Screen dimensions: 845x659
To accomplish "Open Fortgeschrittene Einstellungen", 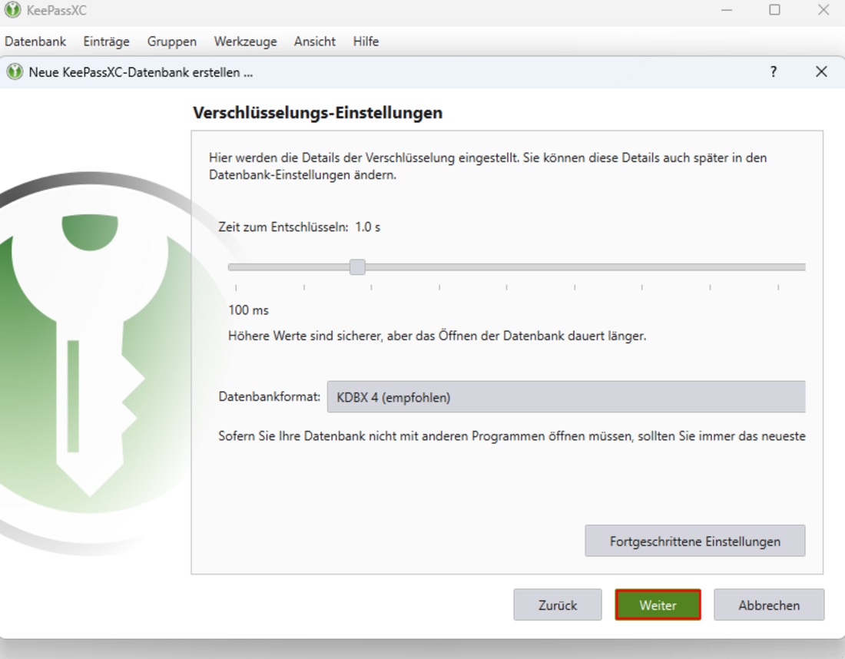I will tap(695, 541).
